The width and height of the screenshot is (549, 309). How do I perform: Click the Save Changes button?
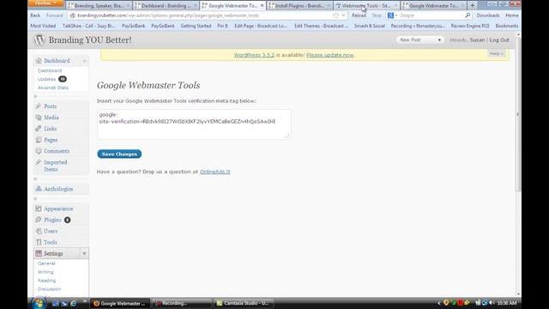(119, 154)
